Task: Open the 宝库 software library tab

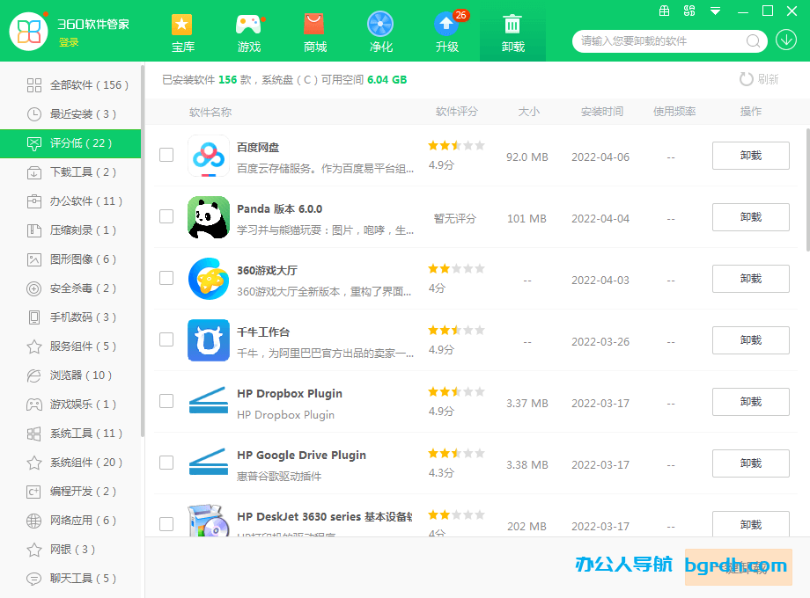Action: pos(182,33)
